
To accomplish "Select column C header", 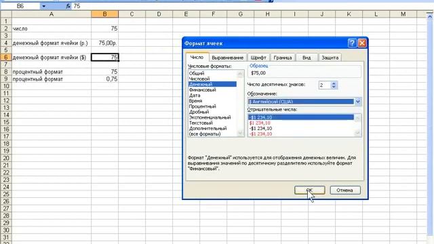I will click(132, 14).
